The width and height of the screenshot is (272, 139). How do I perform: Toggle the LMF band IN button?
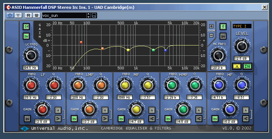[x=74, y=119]
